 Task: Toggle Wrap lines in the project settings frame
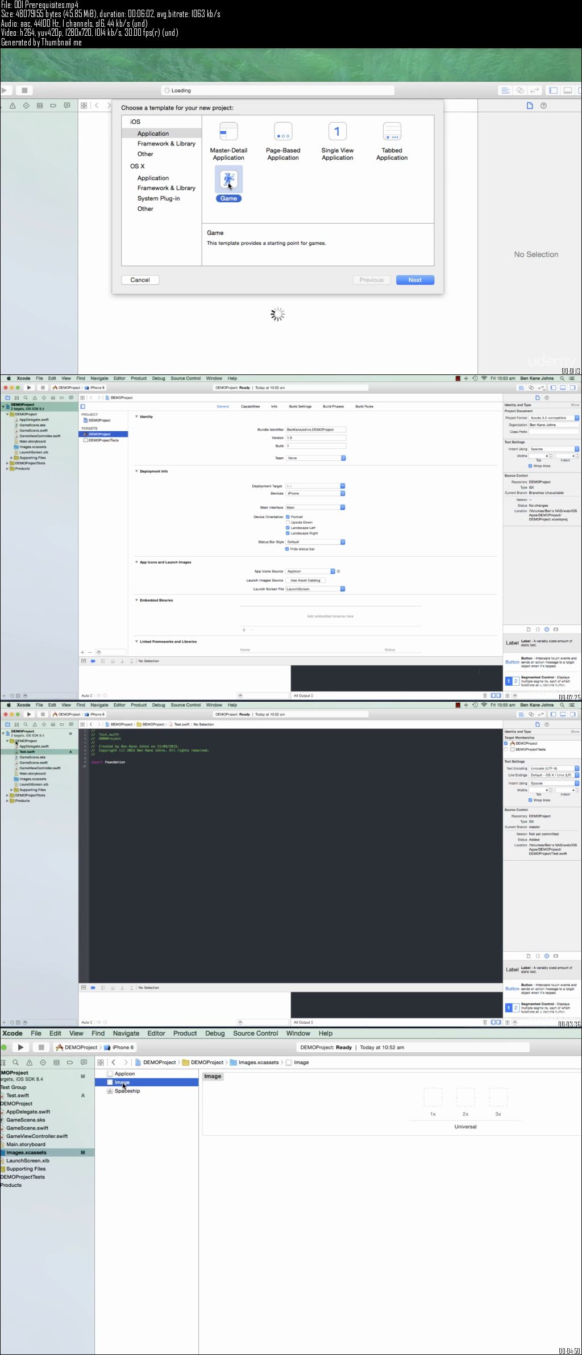pos(530,466)
